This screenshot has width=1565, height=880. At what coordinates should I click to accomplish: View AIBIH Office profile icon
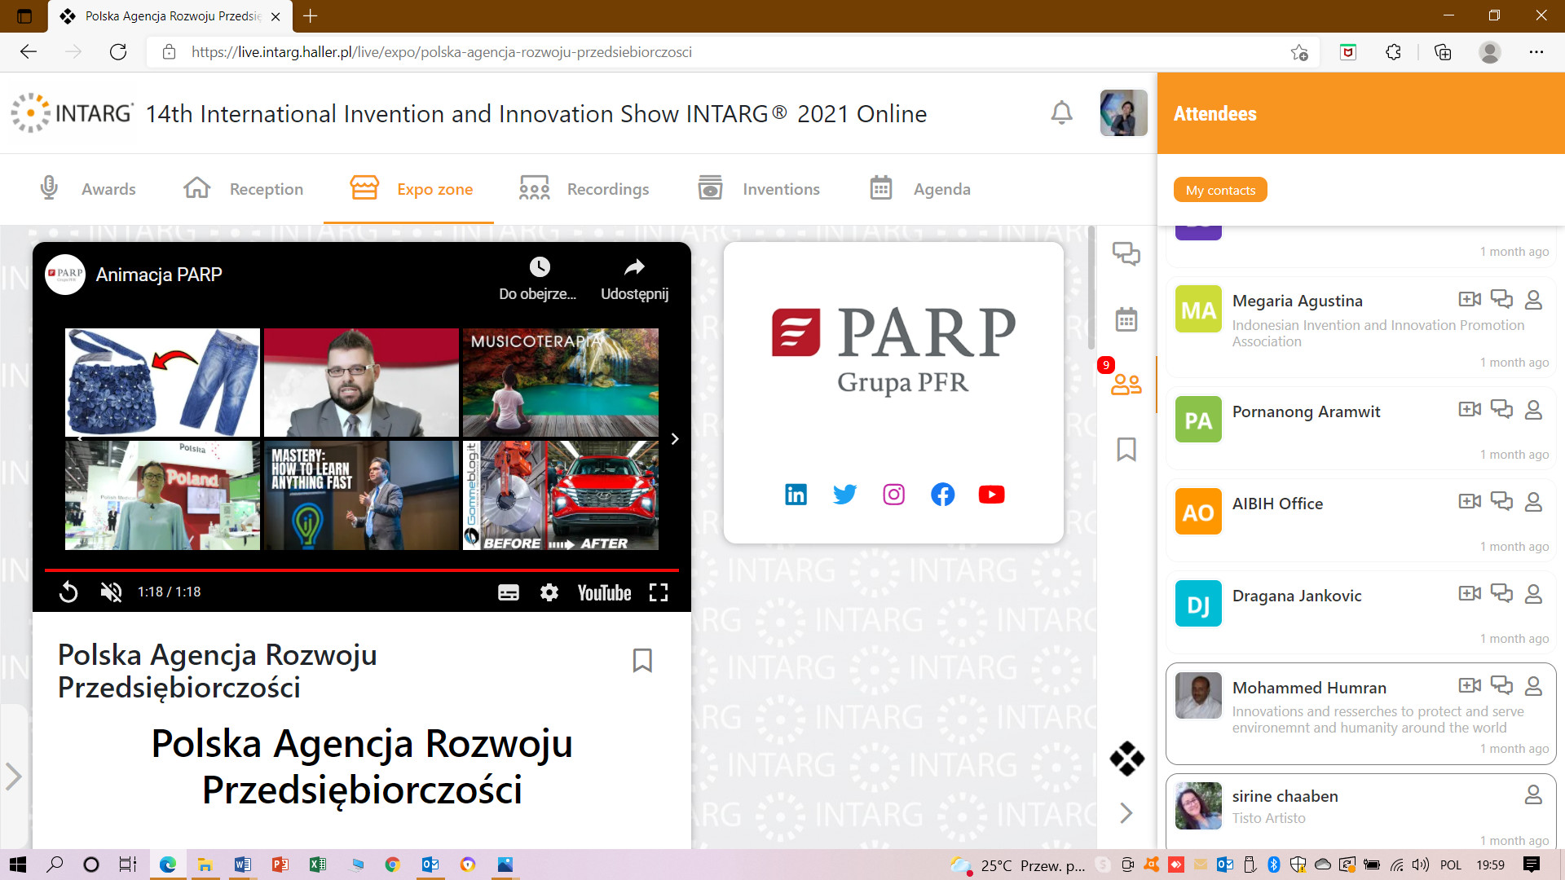pyautogui.click(x=1533, y=501)
